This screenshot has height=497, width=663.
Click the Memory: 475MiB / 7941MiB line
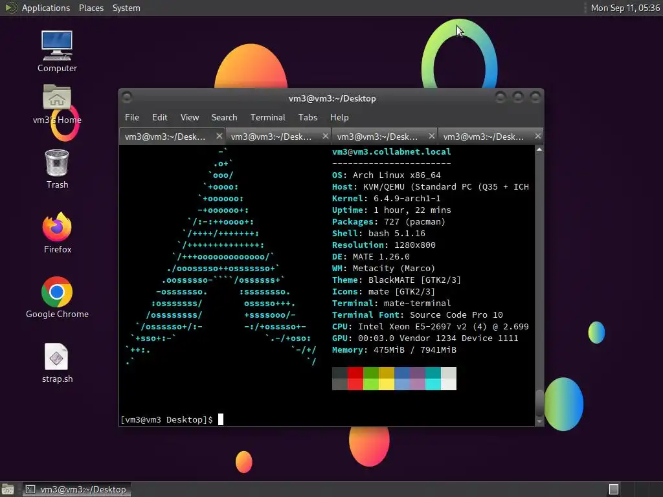394,350
